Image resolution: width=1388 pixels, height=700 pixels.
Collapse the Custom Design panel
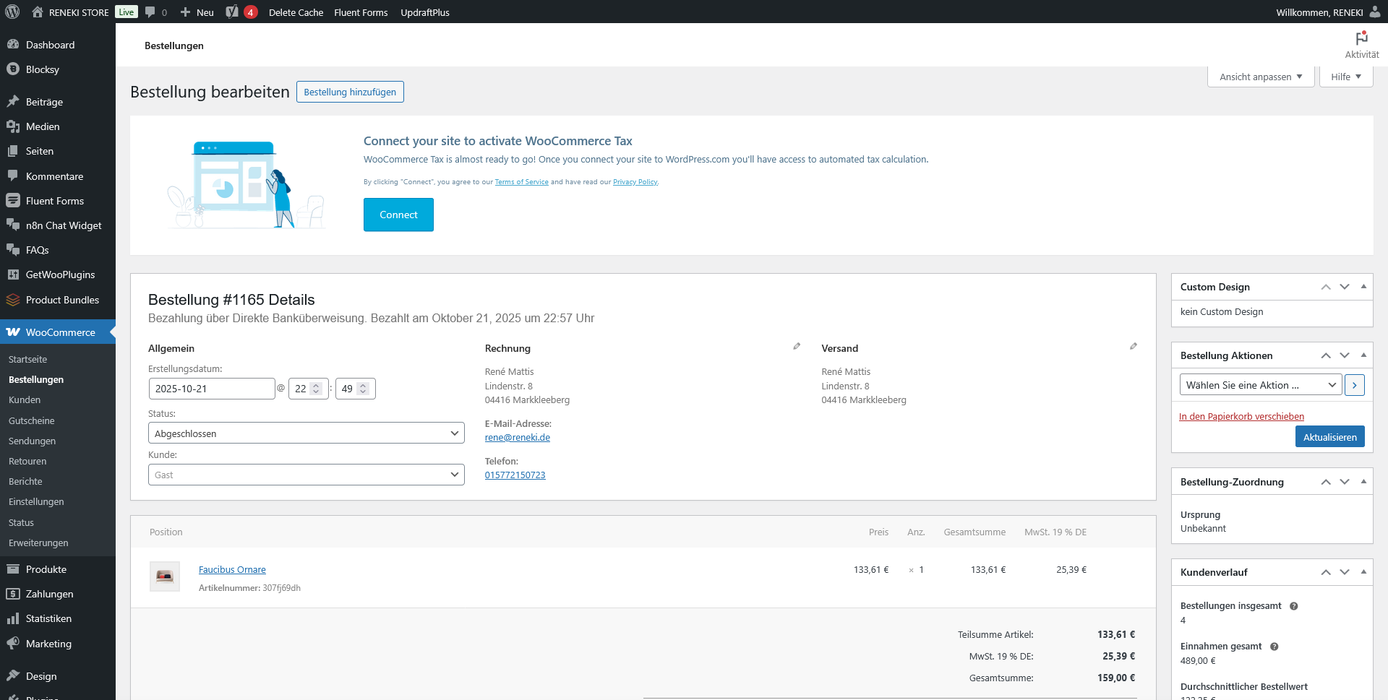pos(1363,287)
